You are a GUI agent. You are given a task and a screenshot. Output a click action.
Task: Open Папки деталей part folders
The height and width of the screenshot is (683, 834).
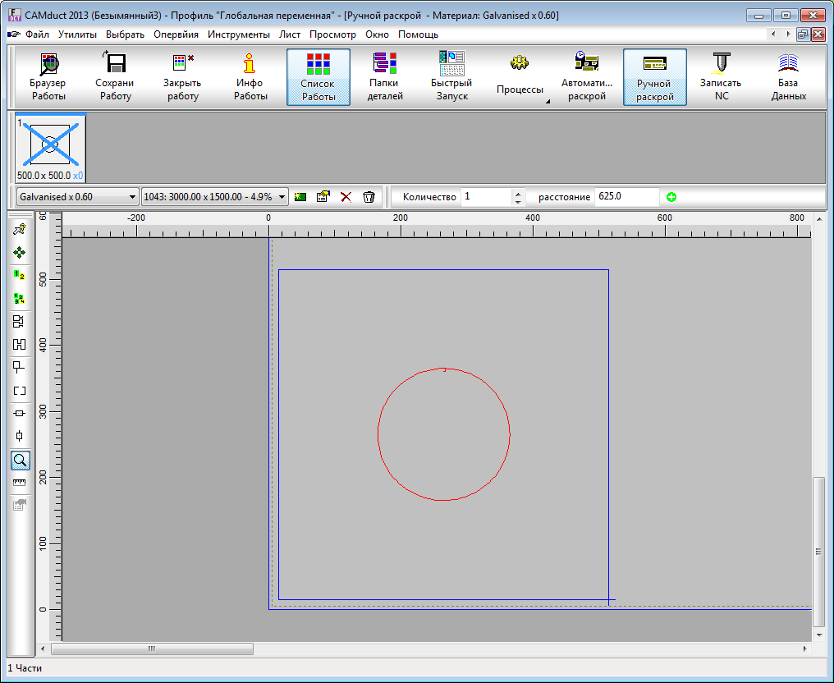click(x=384, y=77)
